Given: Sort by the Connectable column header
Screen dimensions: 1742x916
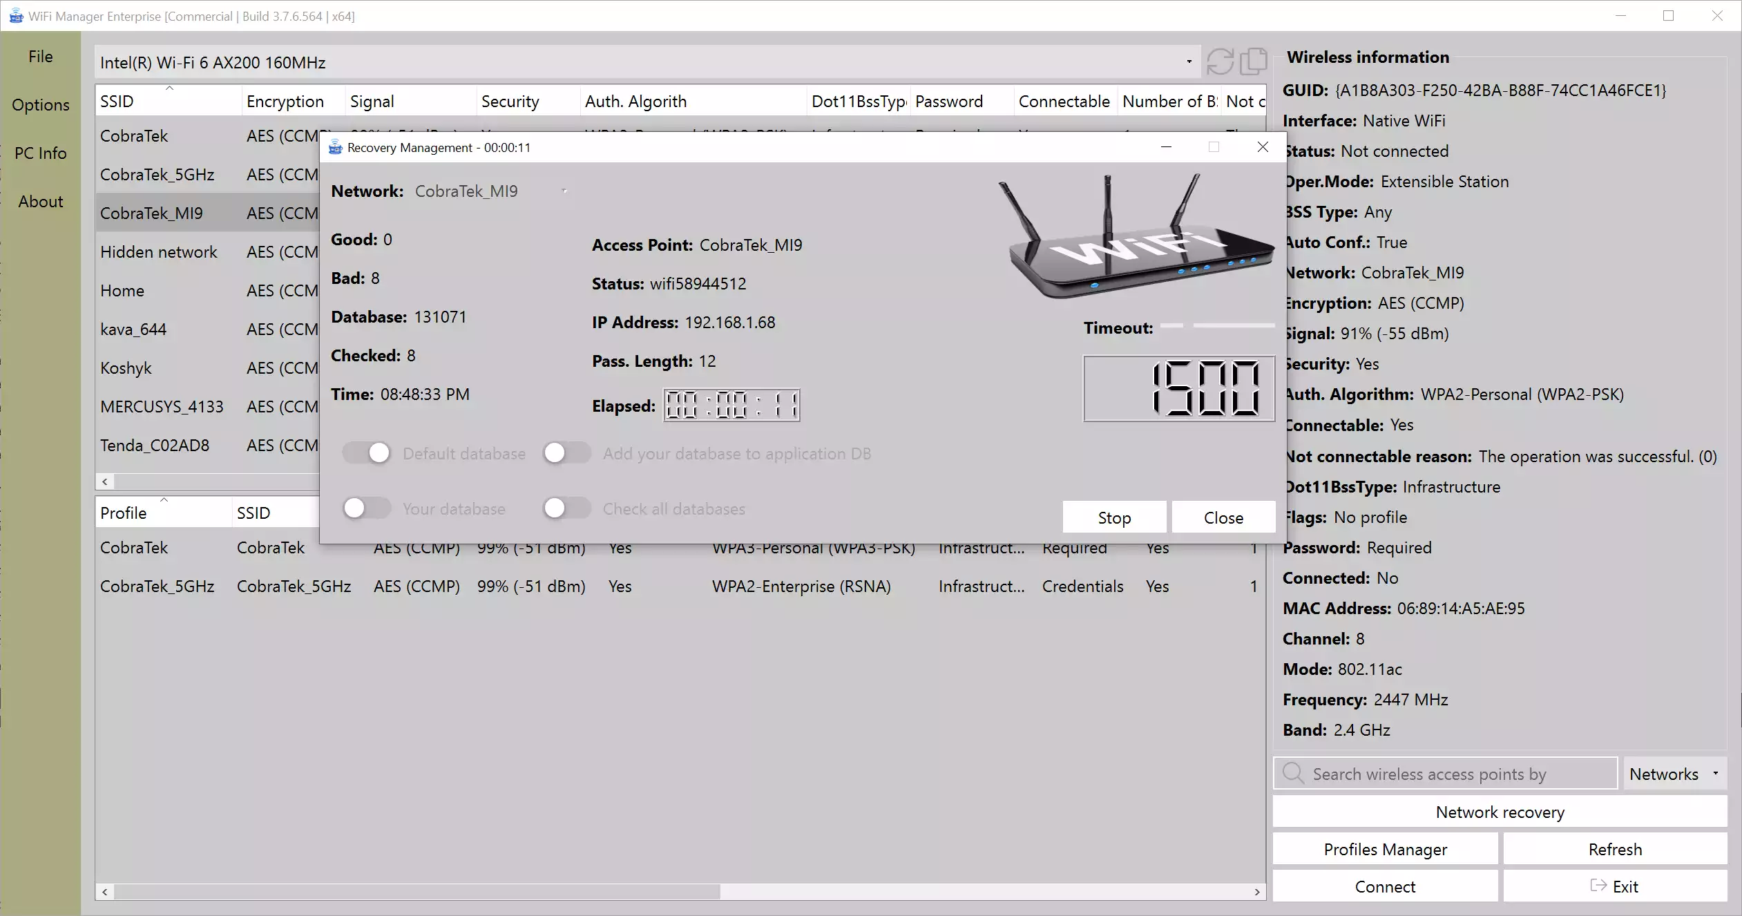Looking at the screenshot, I should tap(1066, 102).
